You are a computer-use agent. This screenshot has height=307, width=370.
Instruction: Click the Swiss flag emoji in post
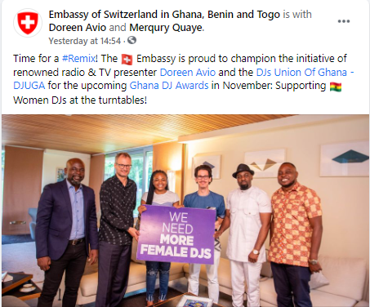(x=127, y=60)
